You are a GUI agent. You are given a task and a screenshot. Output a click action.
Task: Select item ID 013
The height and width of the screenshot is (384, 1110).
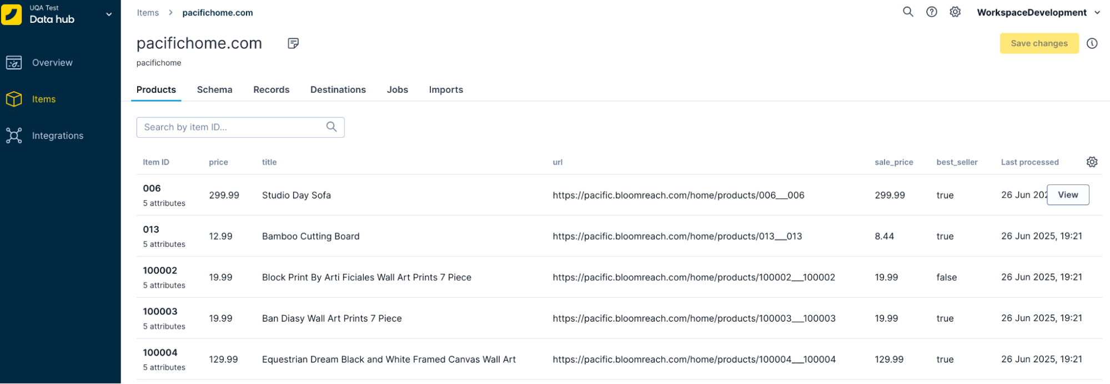[151, 230]
